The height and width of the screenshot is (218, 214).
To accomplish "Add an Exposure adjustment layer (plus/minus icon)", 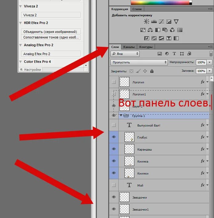I will click(x=169, y=22).
